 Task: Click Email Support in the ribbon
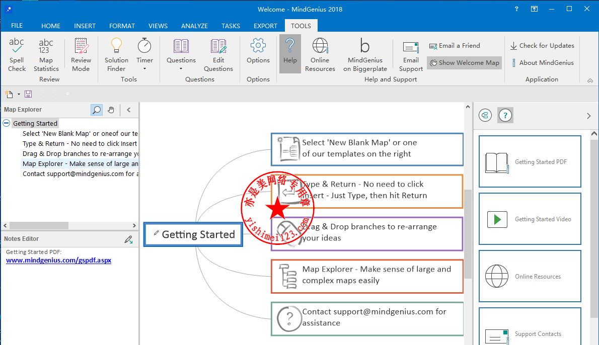411,56
